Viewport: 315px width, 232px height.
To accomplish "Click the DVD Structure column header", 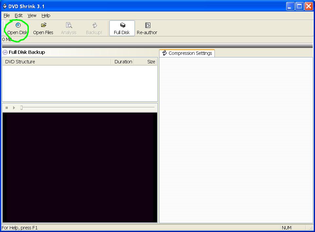I will pyautogui.click(x=56, y=62).
